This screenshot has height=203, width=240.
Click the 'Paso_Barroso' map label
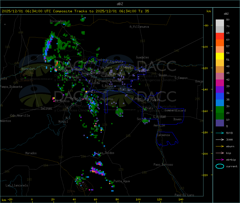coord(163,165)
